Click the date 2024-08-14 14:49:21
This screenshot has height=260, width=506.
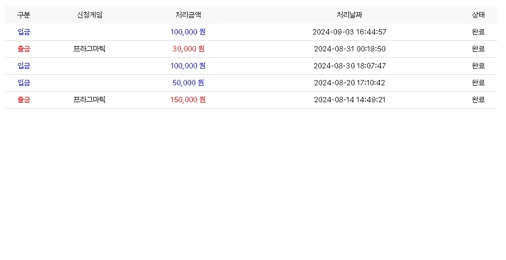tap(350, 100)
